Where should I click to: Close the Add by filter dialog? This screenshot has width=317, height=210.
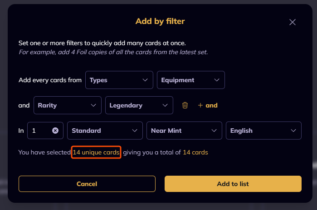click(293, 22)
